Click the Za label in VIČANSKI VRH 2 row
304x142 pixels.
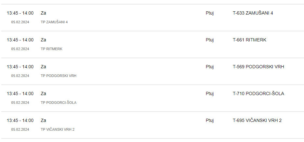pos(44,120)
